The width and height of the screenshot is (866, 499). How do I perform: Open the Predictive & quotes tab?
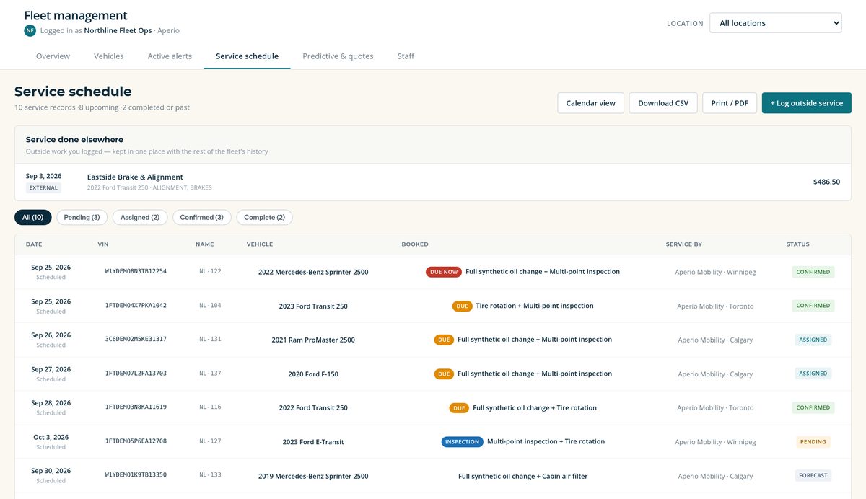point(338,56)
